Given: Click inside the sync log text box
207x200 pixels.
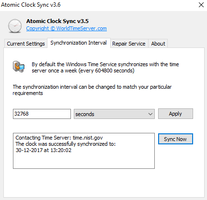Looking at the screenshot, I should click(x=84, y=151).
